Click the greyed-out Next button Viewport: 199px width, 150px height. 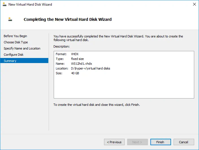tap(137, 142)
